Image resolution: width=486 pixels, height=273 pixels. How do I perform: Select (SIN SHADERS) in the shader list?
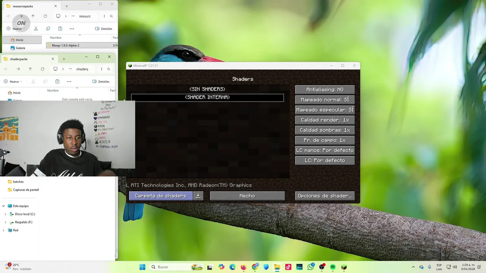207,89
